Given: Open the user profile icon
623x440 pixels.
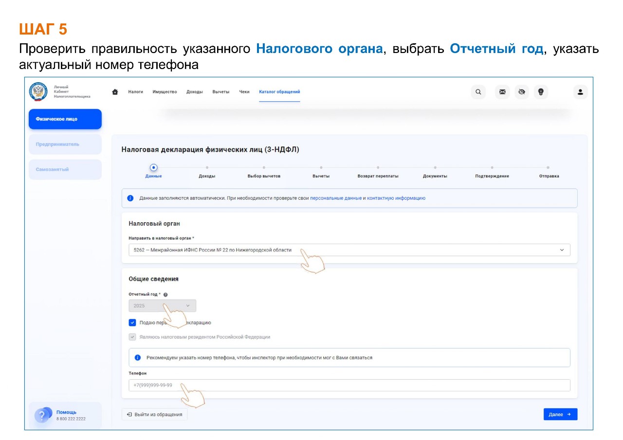Looking at the screenshot, I should [580, 92].
